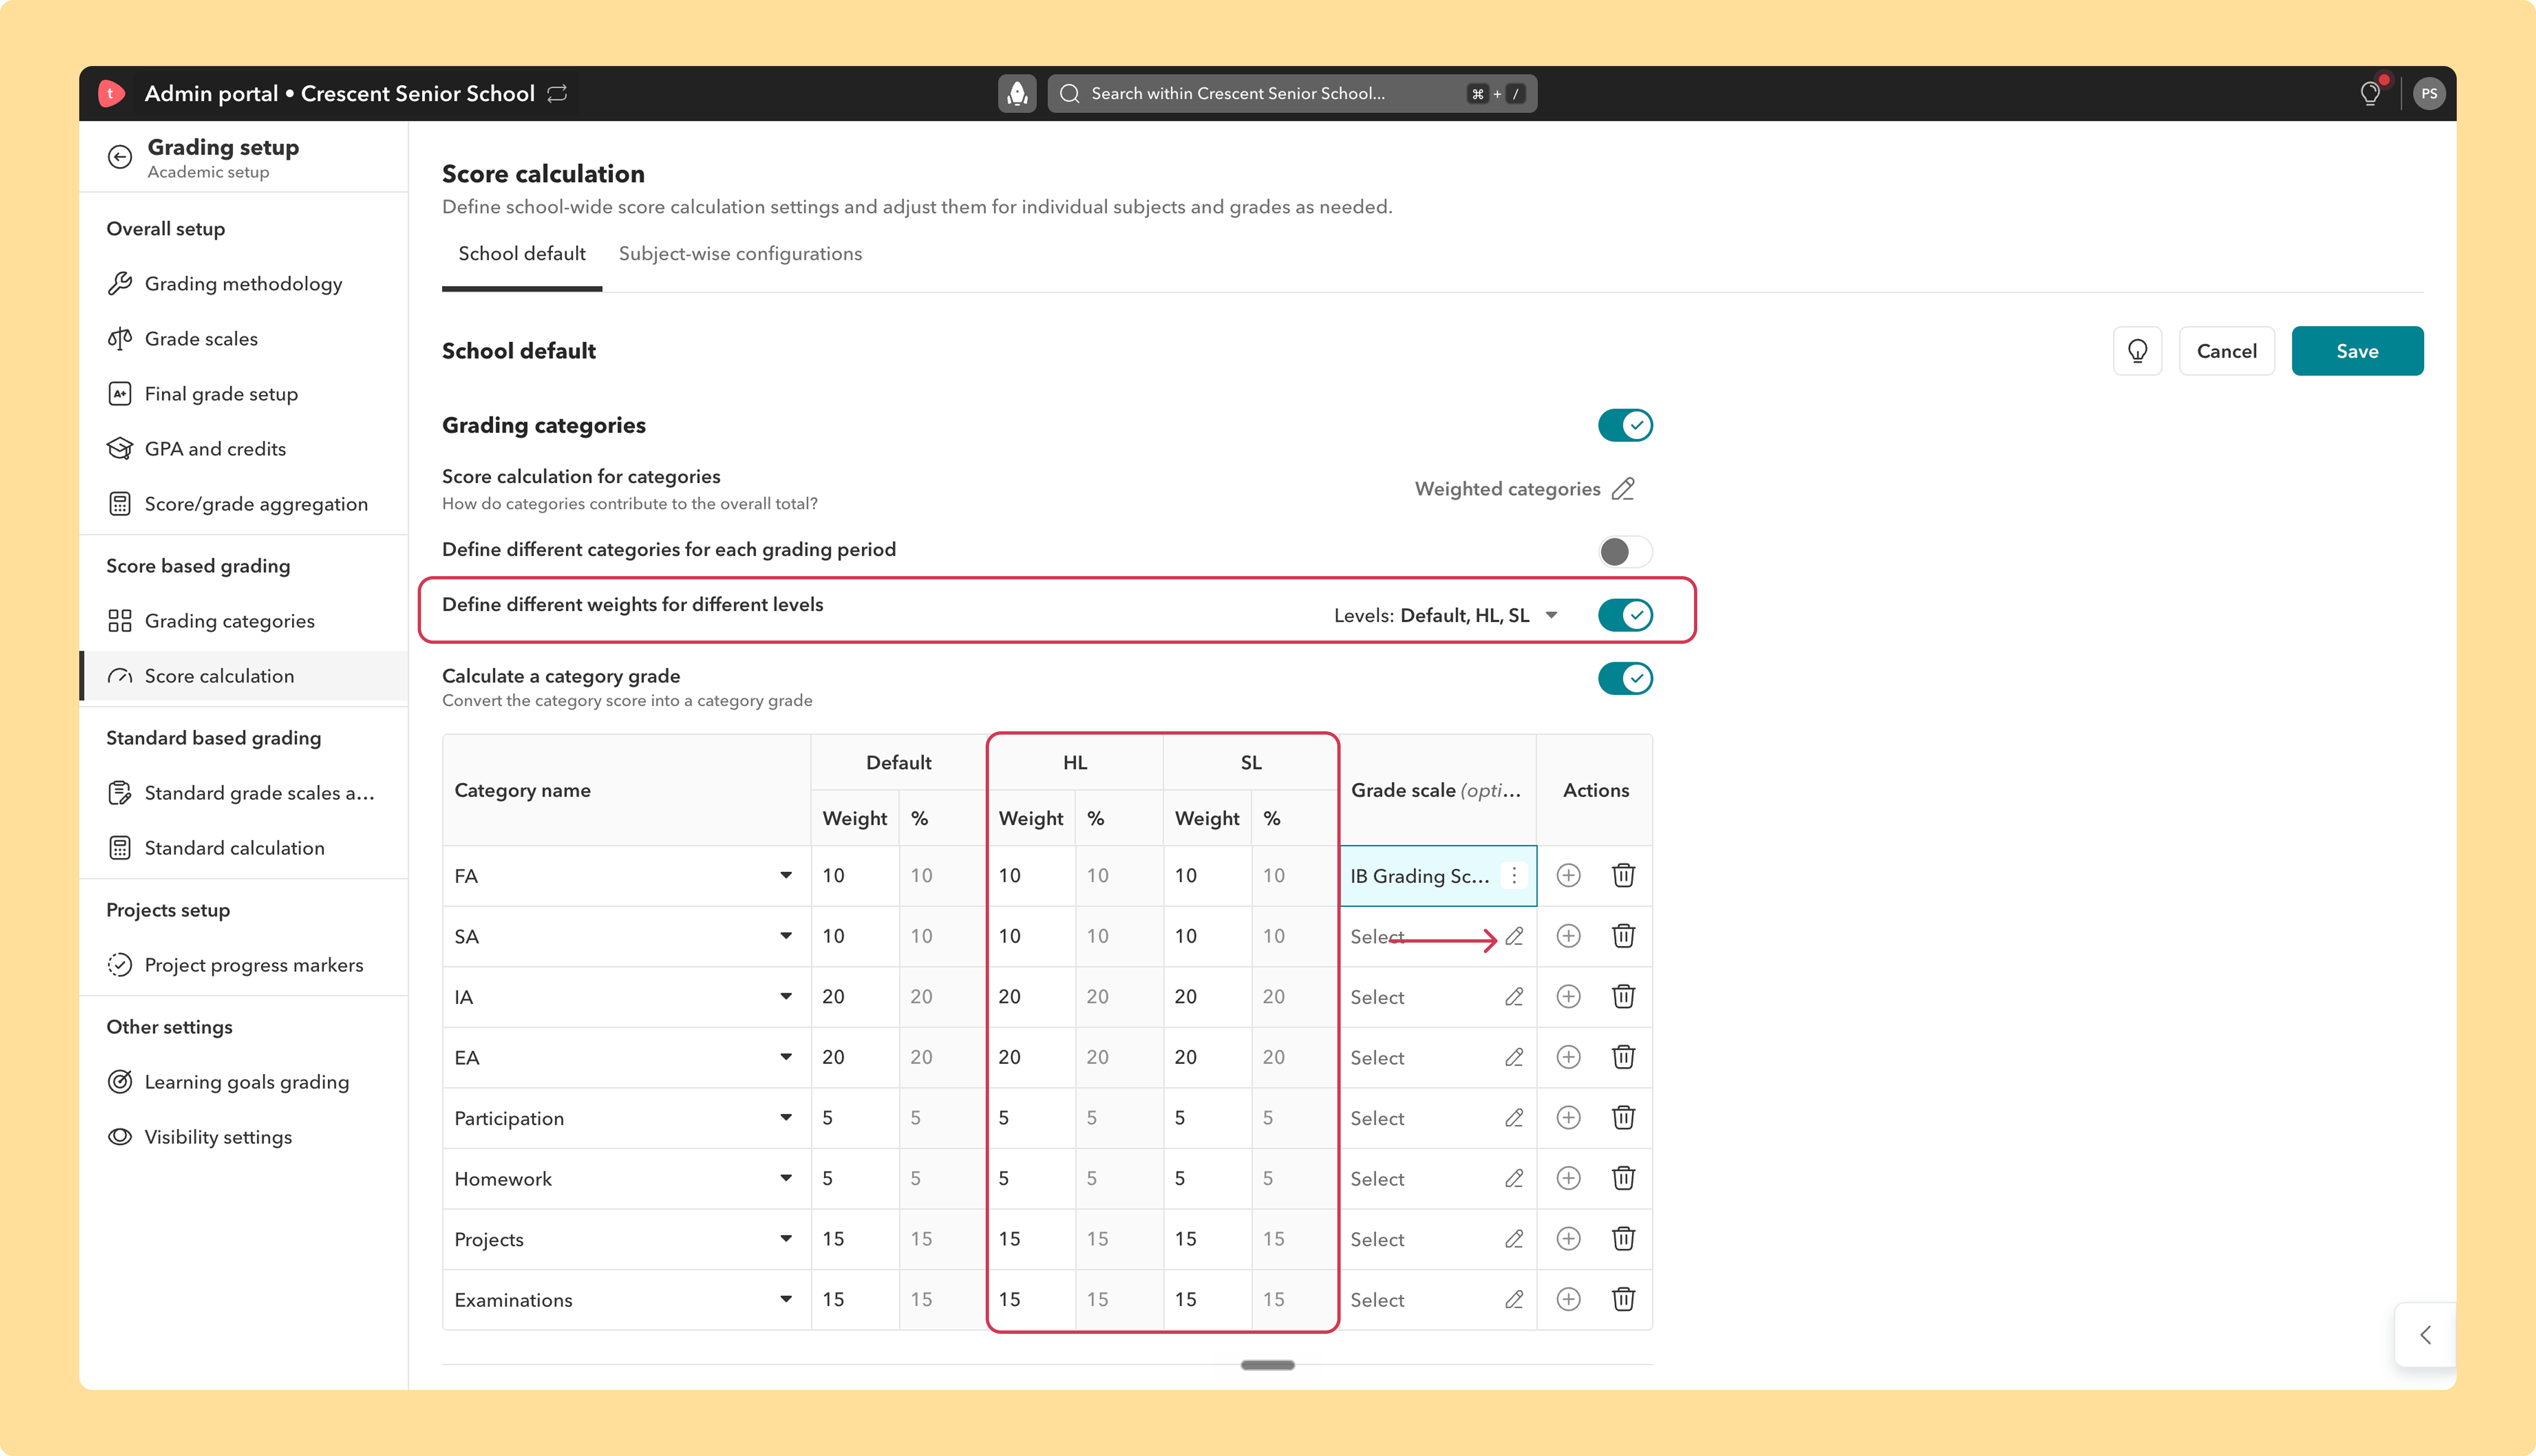The width and height of the screenshot is (2536, 1456).
Task: Open the EA category name dropdown
Action: click(x=786, y=1057)
